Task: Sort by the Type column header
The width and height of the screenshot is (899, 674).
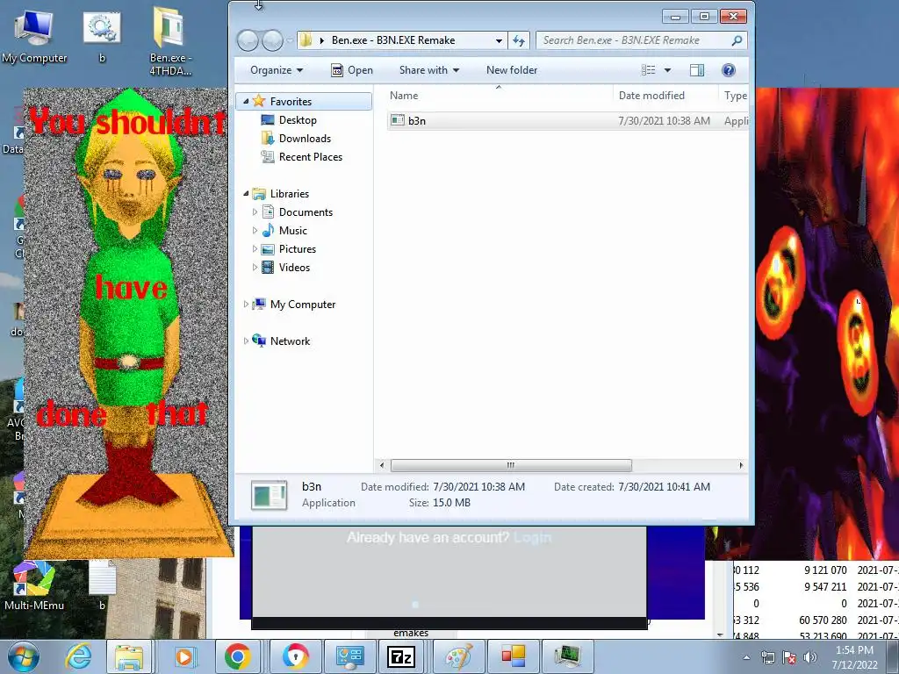Action: pos(735,96)
